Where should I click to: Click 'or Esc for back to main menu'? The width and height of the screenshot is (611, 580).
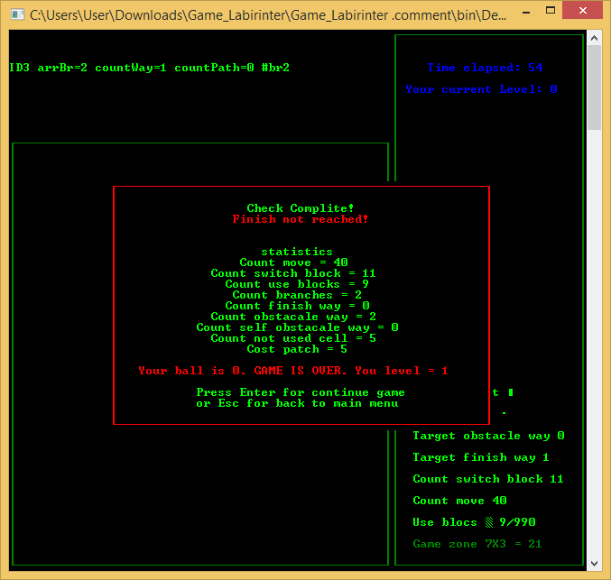297,403
